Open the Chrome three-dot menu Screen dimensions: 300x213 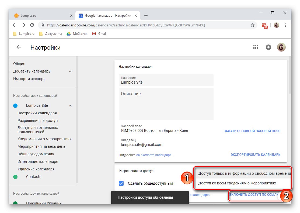click(285, 25)
